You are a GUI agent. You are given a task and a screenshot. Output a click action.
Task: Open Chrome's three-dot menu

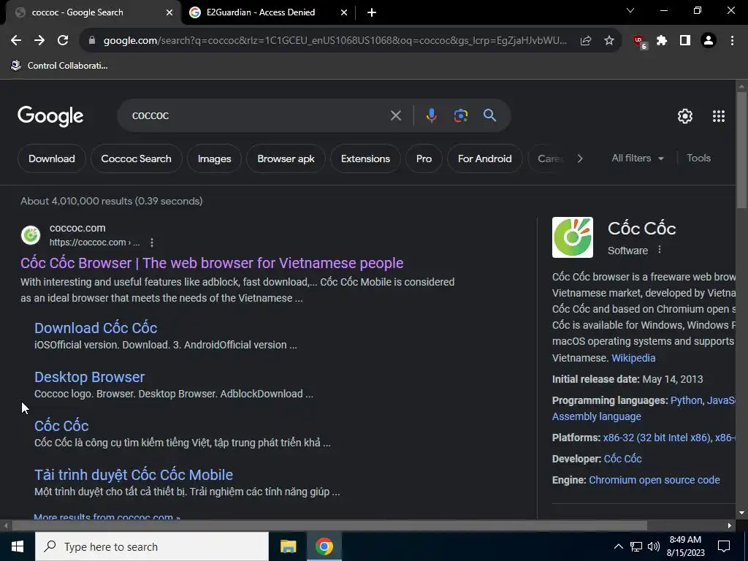[732, 41]
